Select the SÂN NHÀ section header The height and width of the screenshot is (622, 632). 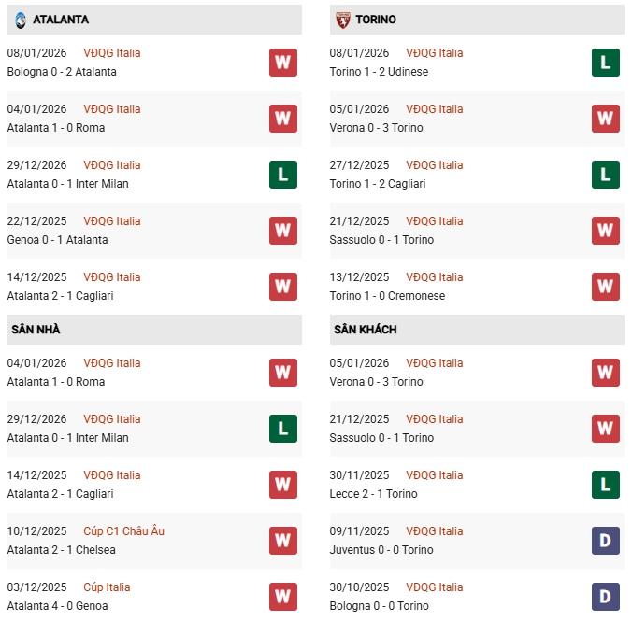[x=36, y=330]
